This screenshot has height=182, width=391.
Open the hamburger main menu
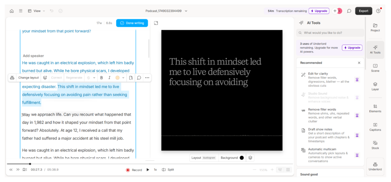[x=21, y=11]
